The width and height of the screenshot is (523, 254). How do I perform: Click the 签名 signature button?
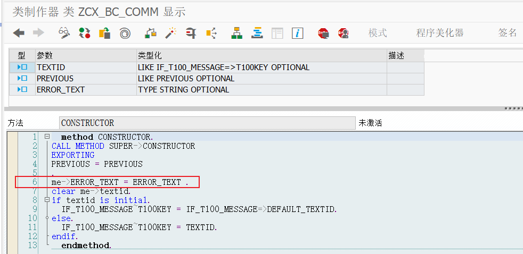(x=508, y=32)
